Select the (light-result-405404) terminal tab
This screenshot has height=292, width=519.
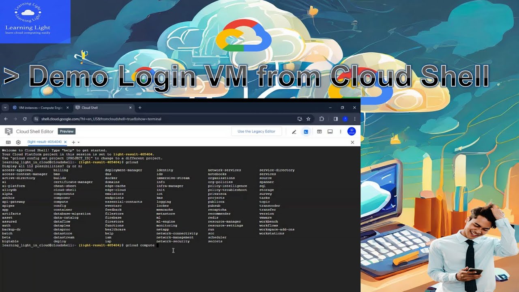(x=45, y=142)
